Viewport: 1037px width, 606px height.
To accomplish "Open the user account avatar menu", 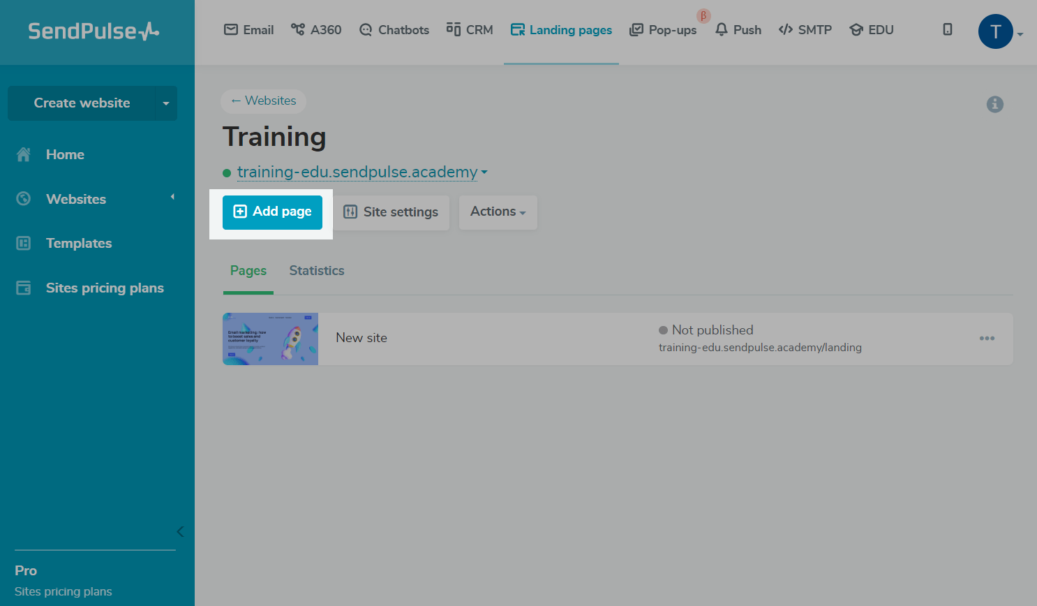I will click(x=996, y=31).
